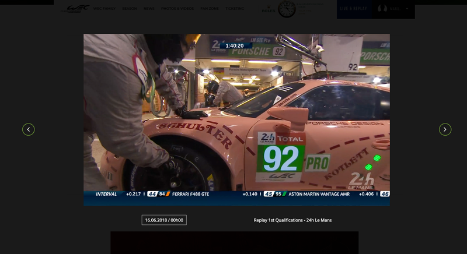Open the Live & Replay section
This screenshot has height=254, width=467.
point(354,9)
